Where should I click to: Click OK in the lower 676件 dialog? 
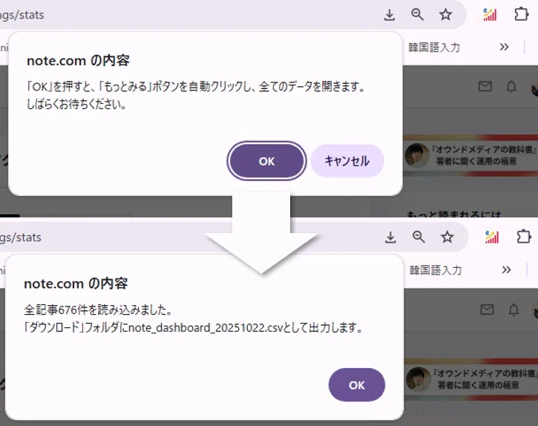[357, 384]
